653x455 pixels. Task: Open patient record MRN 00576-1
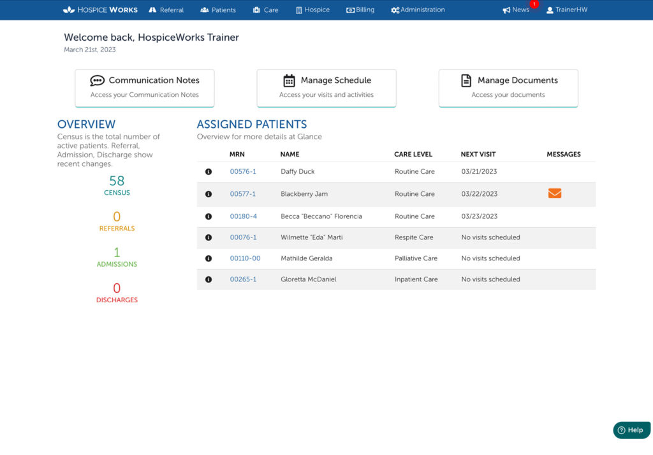tap(243, 172)
